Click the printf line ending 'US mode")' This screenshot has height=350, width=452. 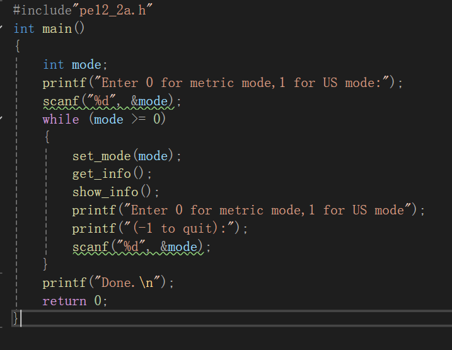coord(248,210)
